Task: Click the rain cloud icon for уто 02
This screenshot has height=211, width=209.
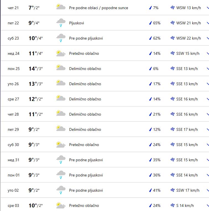Action: [61, 190]
